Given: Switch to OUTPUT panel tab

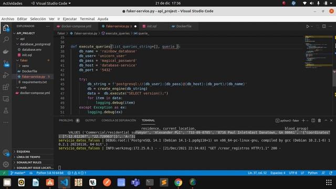Looking at the screenshot, I should coord(90,120).
